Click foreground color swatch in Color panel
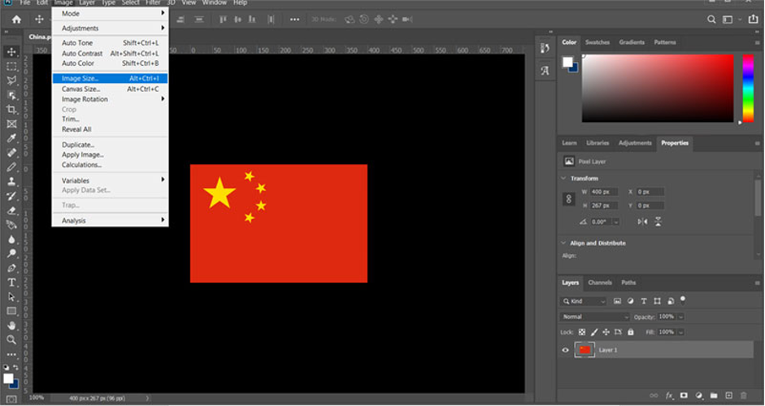Image resolution: width=765 pixels, height=406 pixels. [x=567, y=62]
